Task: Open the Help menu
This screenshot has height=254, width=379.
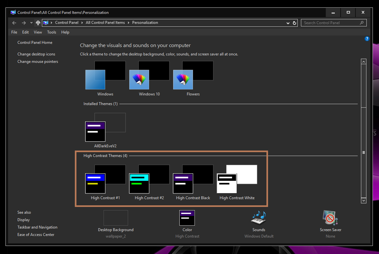Action: click(65, 32)
